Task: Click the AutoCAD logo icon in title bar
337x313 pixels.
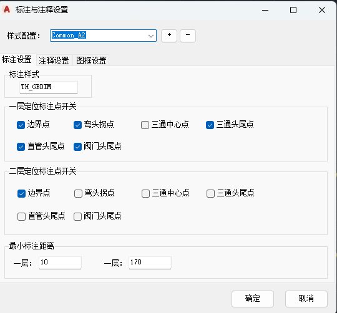Action: click(x=7, y=9)
